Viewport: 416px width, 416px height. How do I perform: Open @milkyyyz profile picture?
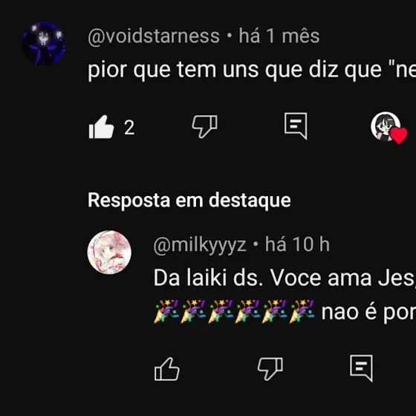pos(109,252)
